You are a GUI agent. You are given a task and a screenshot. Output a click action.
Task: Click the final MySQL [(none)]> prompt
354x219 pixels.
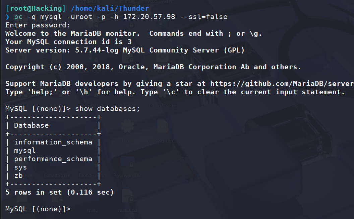click(x=38, y=209)
